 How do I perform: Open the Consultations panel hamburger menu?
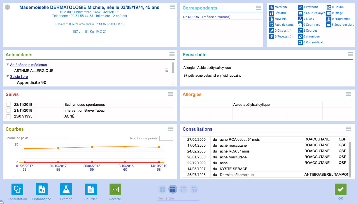tap(349, 129)
